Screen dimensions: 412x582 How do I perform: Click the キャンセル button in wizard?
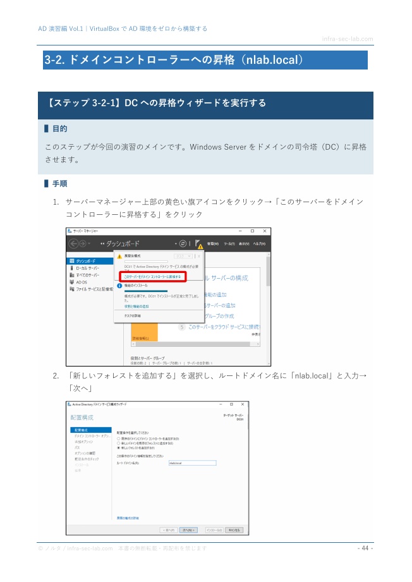(x=234, y=530)
